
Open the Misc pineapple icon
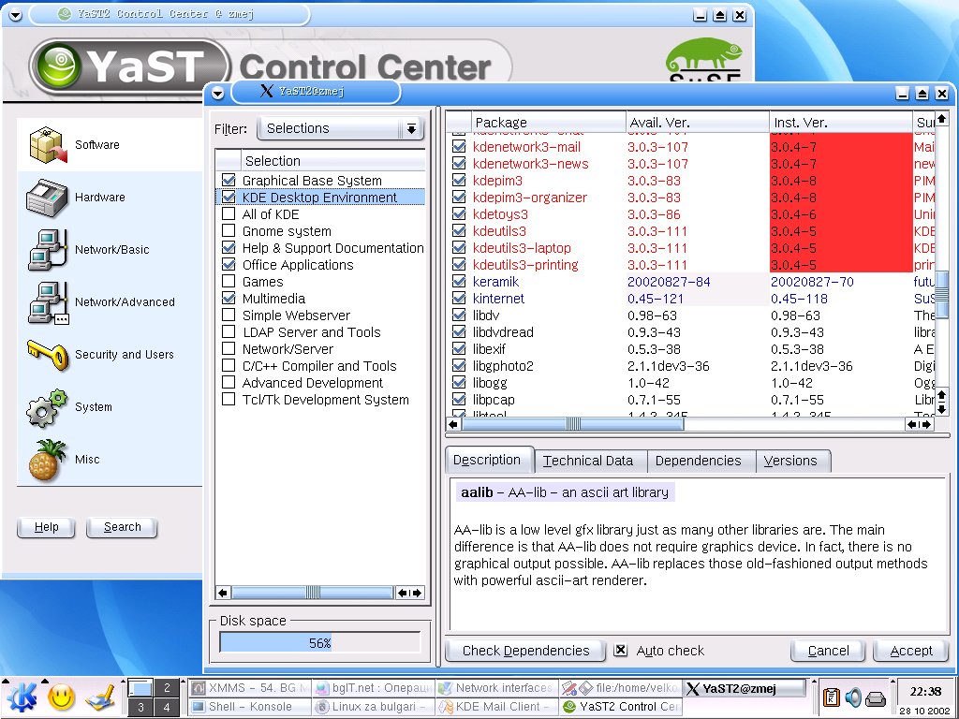click(x=47, y=460)
